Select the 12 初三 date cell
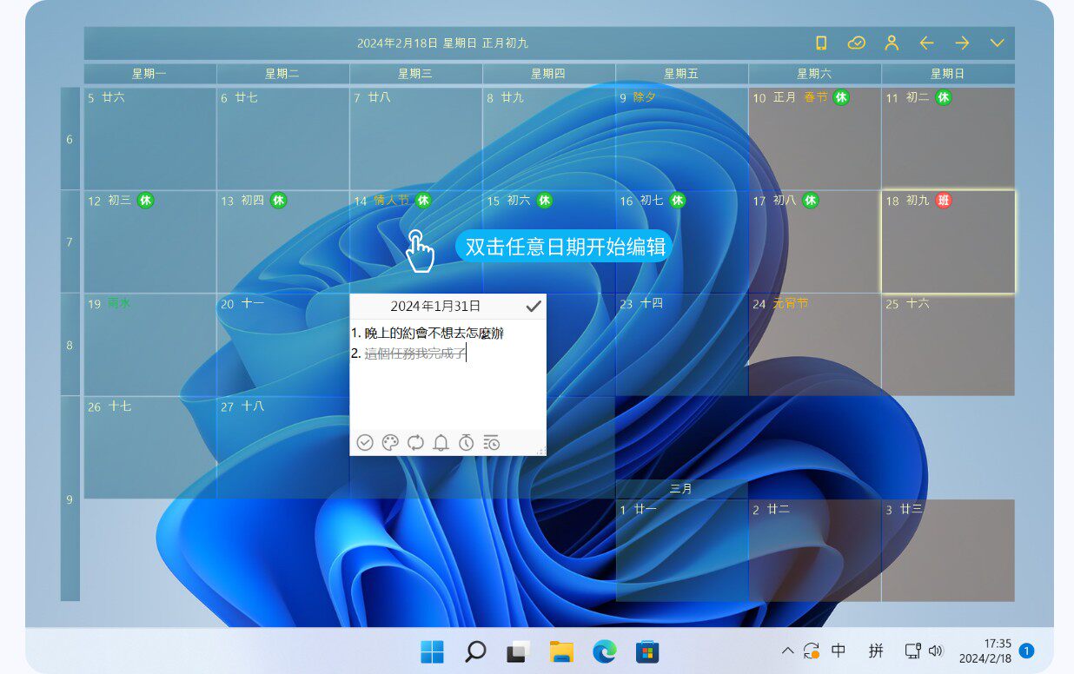Viewport: 1074px width, 674px height. click(x=150, y=241)
